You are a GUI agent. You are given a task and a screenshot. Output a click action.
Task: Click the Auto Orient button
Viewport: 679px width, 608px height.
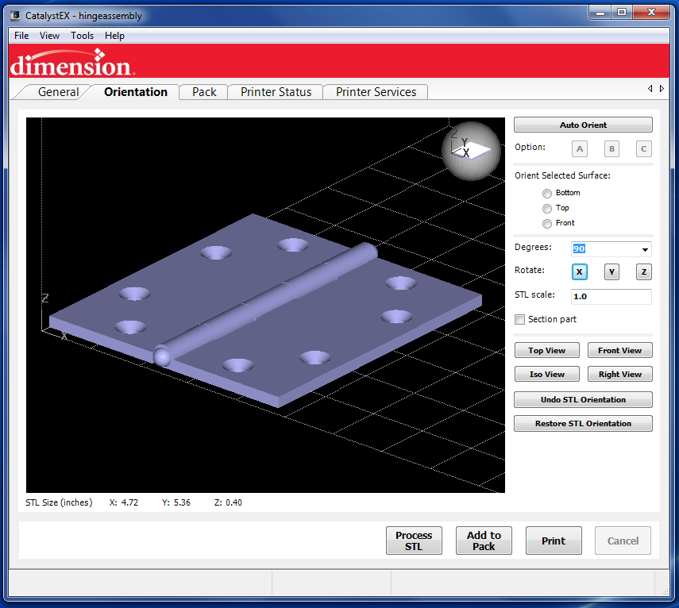[583, 125]
